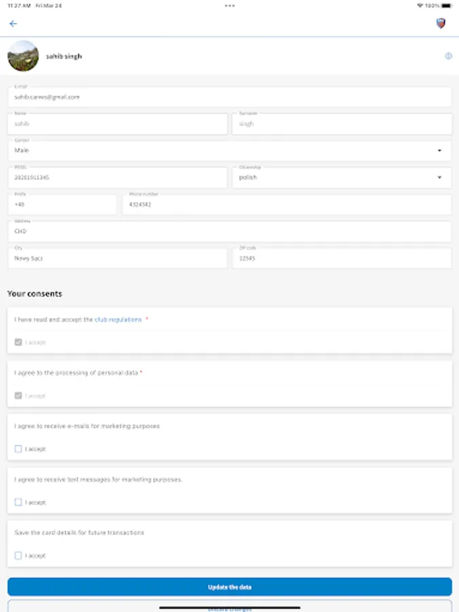Toggle the club regulations accept checkbox
The width and height of the screenshot is (459, 612).
tap(18, 342)
